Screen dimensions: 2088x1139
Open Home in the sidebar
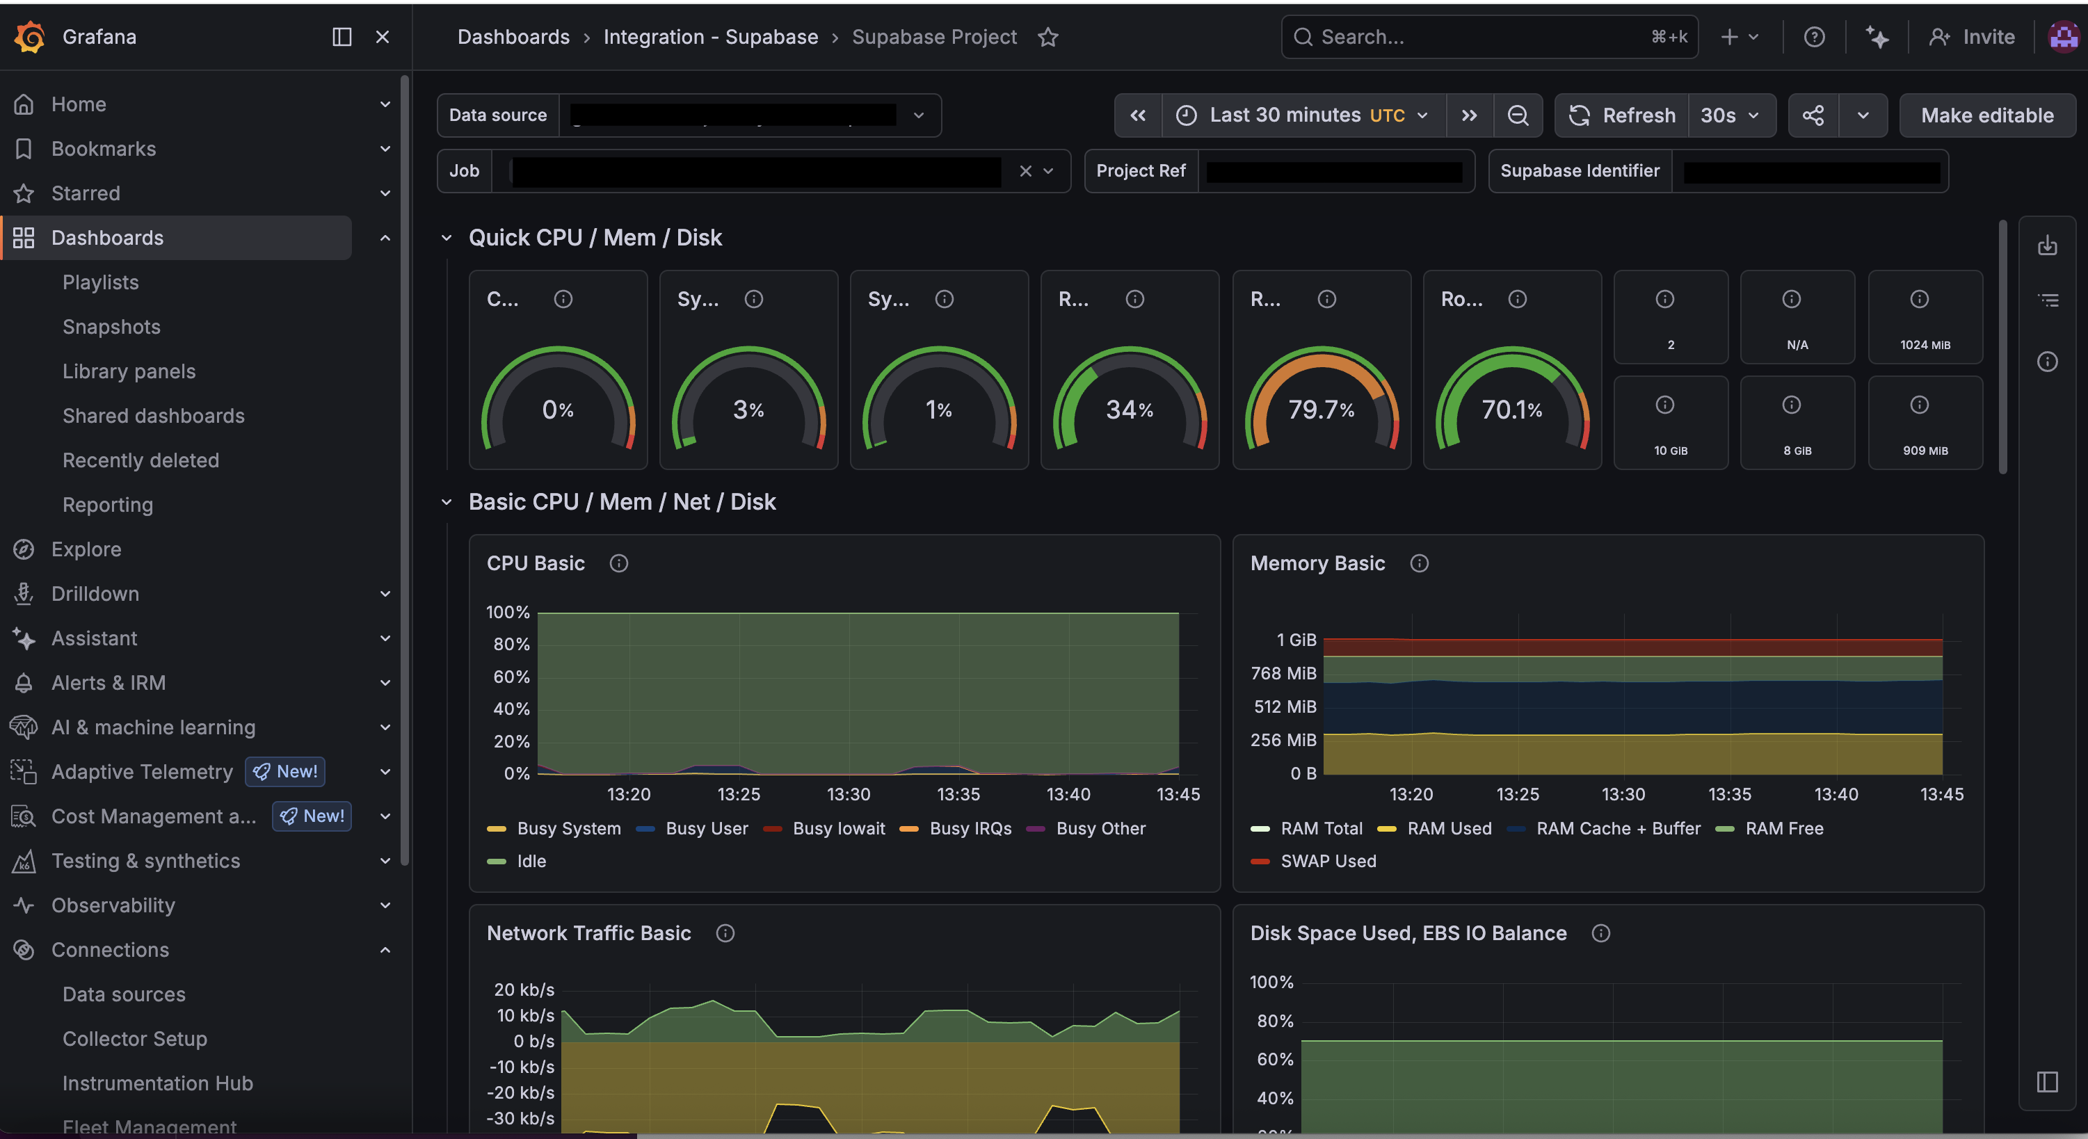click(x=79, y=104)
